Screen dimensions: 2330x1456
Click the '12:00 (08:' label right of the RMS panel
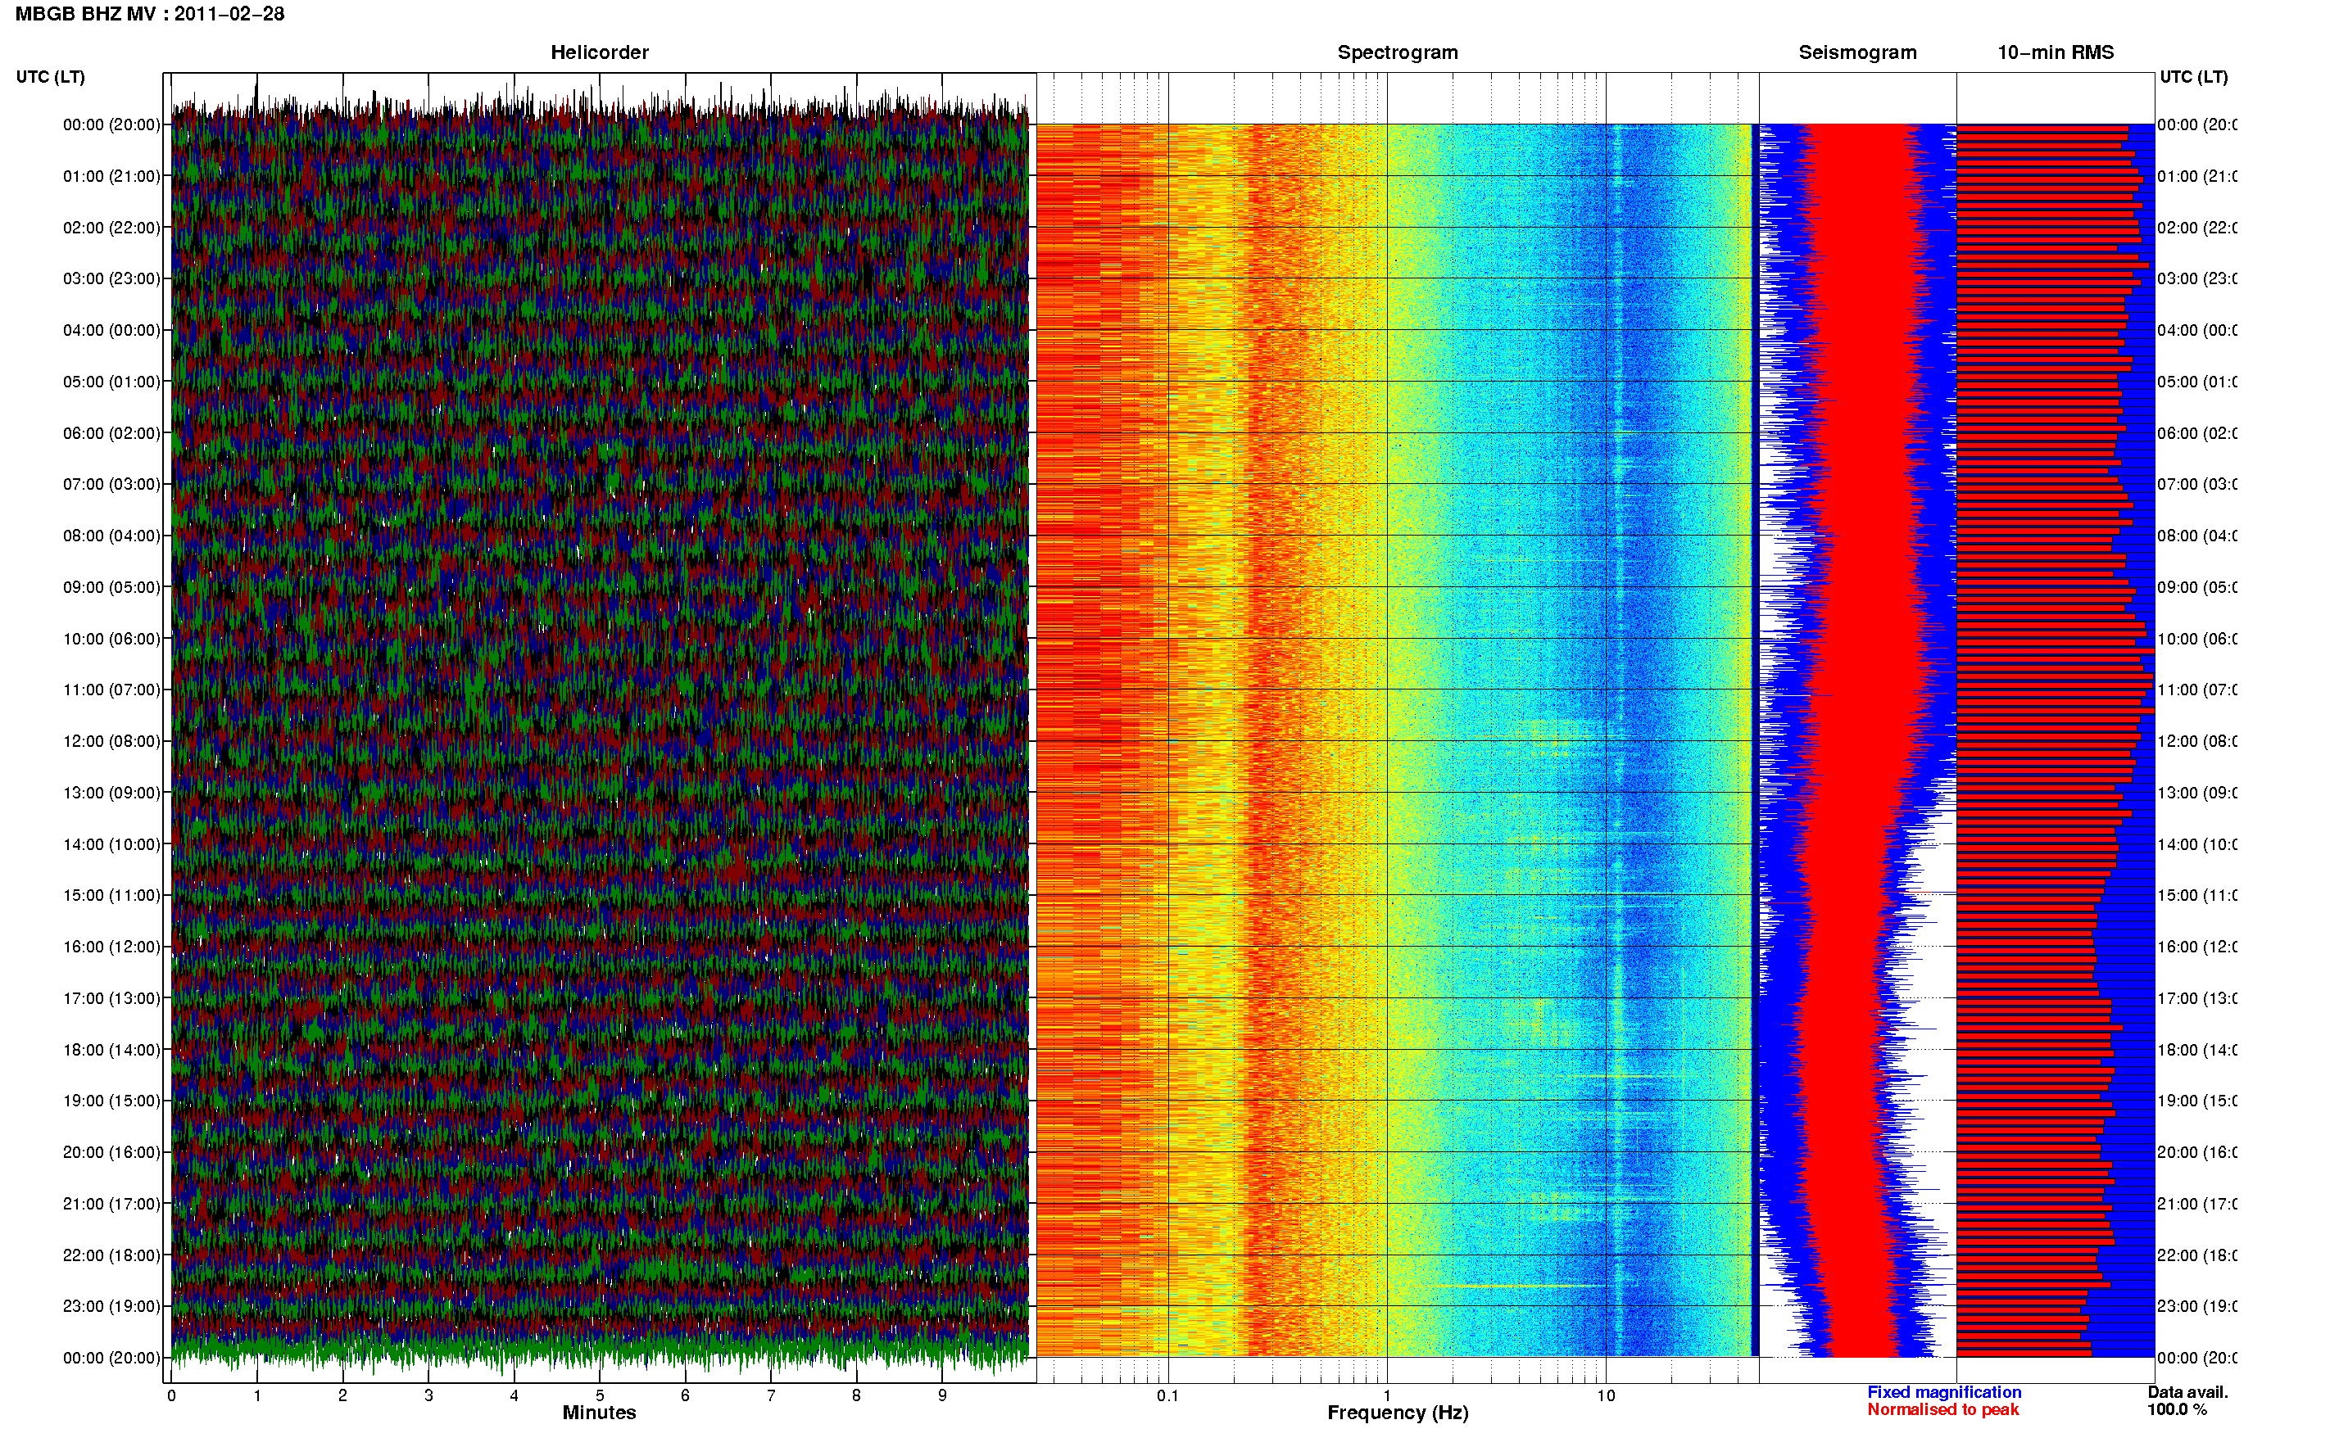tap(2197, 741)
